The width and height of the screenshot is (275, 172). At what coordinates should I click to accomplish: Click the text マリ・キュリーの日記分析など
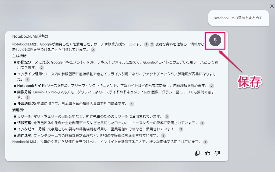58,117
